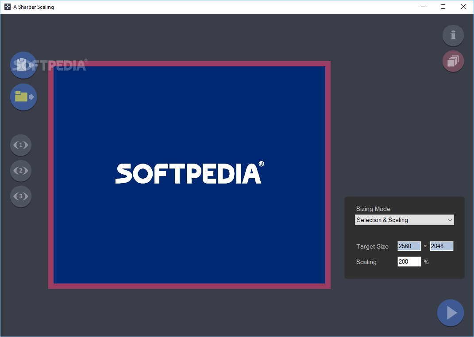This screenshot has height=337, width=474.
Task: Click the Target Size height field 2048
Action: point(442,246)
